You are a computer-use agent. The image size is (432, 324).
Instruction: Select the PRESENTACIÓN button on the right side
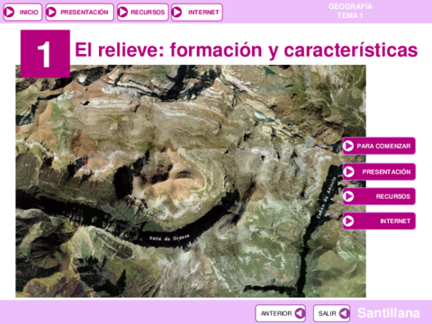[379, 172]
